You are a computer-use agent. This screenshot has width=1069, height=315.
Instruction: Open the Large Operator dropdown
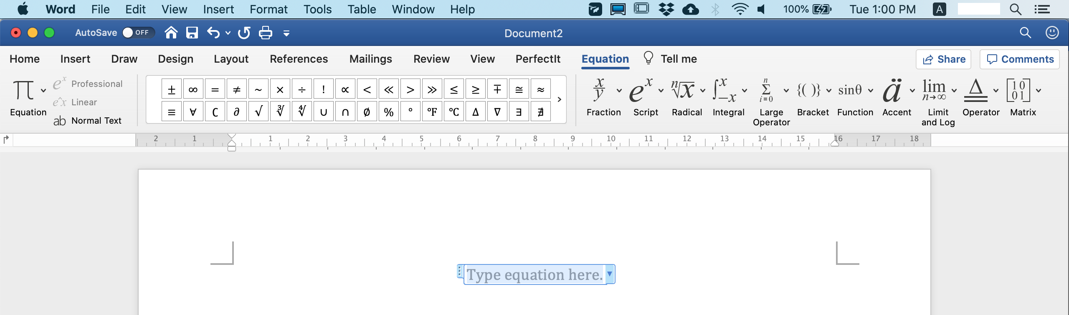pos(786,90)
